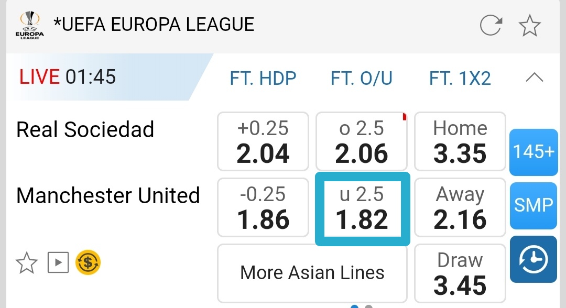The image size is (566, 308).
Task: Click the refresh odds icon
Action: [491, 25]
